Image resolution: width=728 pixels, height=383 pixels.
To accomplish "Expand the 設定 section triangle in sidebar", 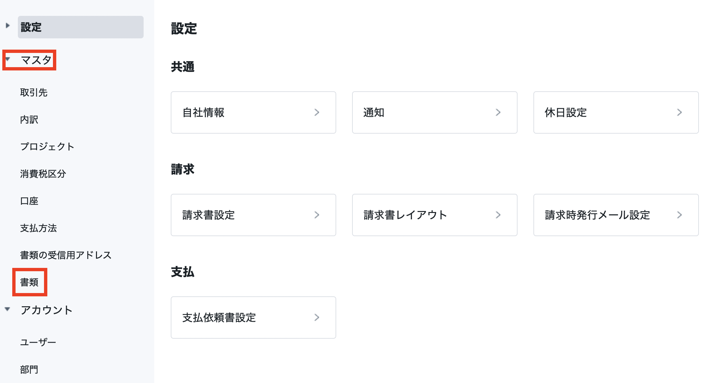I will (x=8, y=25).
